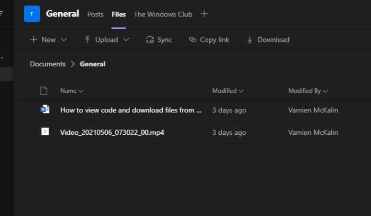Open the How to view code document
The height and width of the screenshot is (216, 371).
[131, 110]
